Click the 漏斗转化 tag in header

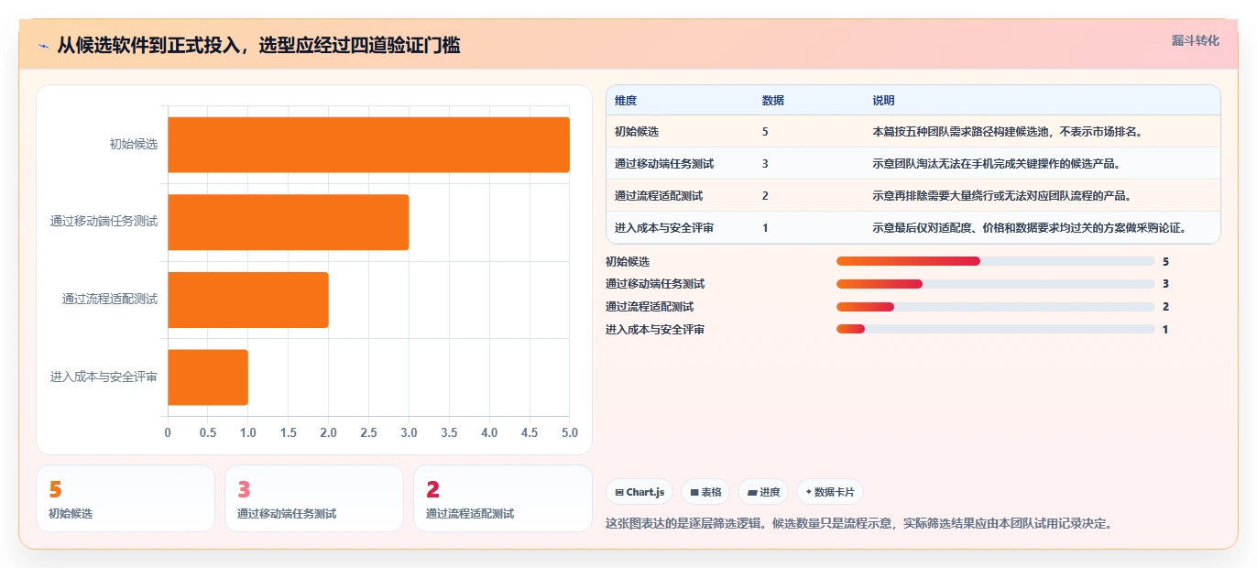pos(1195,40)
